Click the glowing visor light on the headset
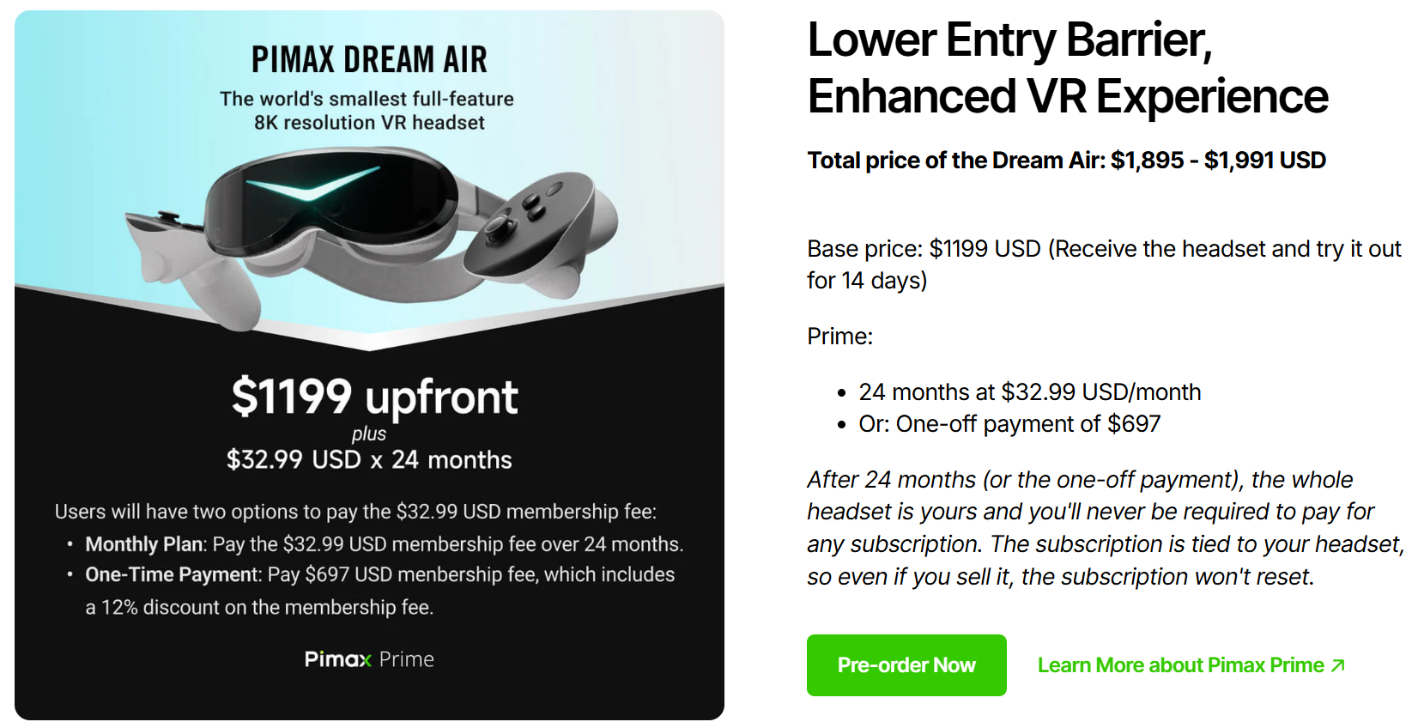Screen dimensions: 1418x728 313,184
